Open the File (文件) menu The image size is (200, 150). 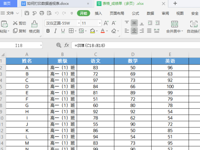(x=10, y=13)
